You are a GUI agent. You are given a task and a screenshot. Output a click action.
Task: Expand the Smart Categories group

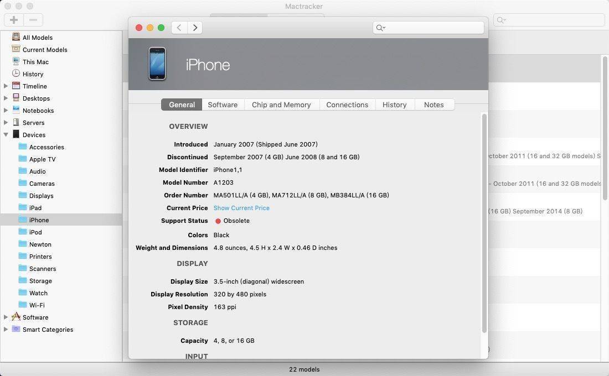tap(6, 329)
